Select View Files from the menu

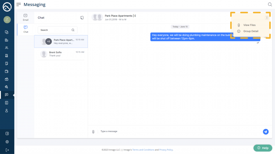click(x=249, y=25)
